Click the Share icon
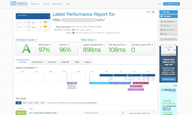This screenshot has width=192, height=115. [x=153, y=12]
